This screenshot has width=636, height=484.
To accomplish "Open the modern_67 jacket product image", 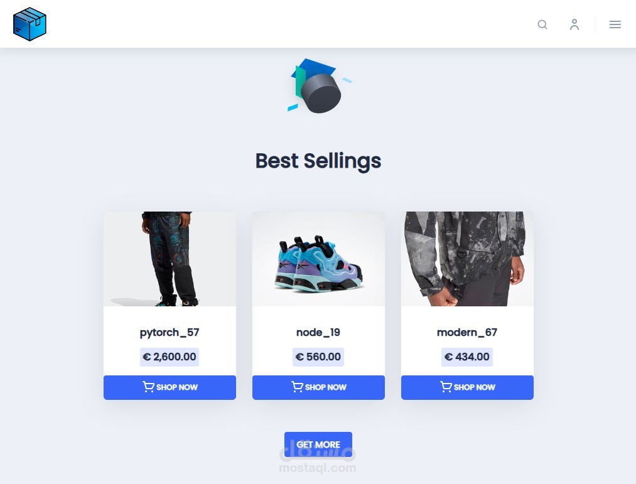I will [467, 259].
